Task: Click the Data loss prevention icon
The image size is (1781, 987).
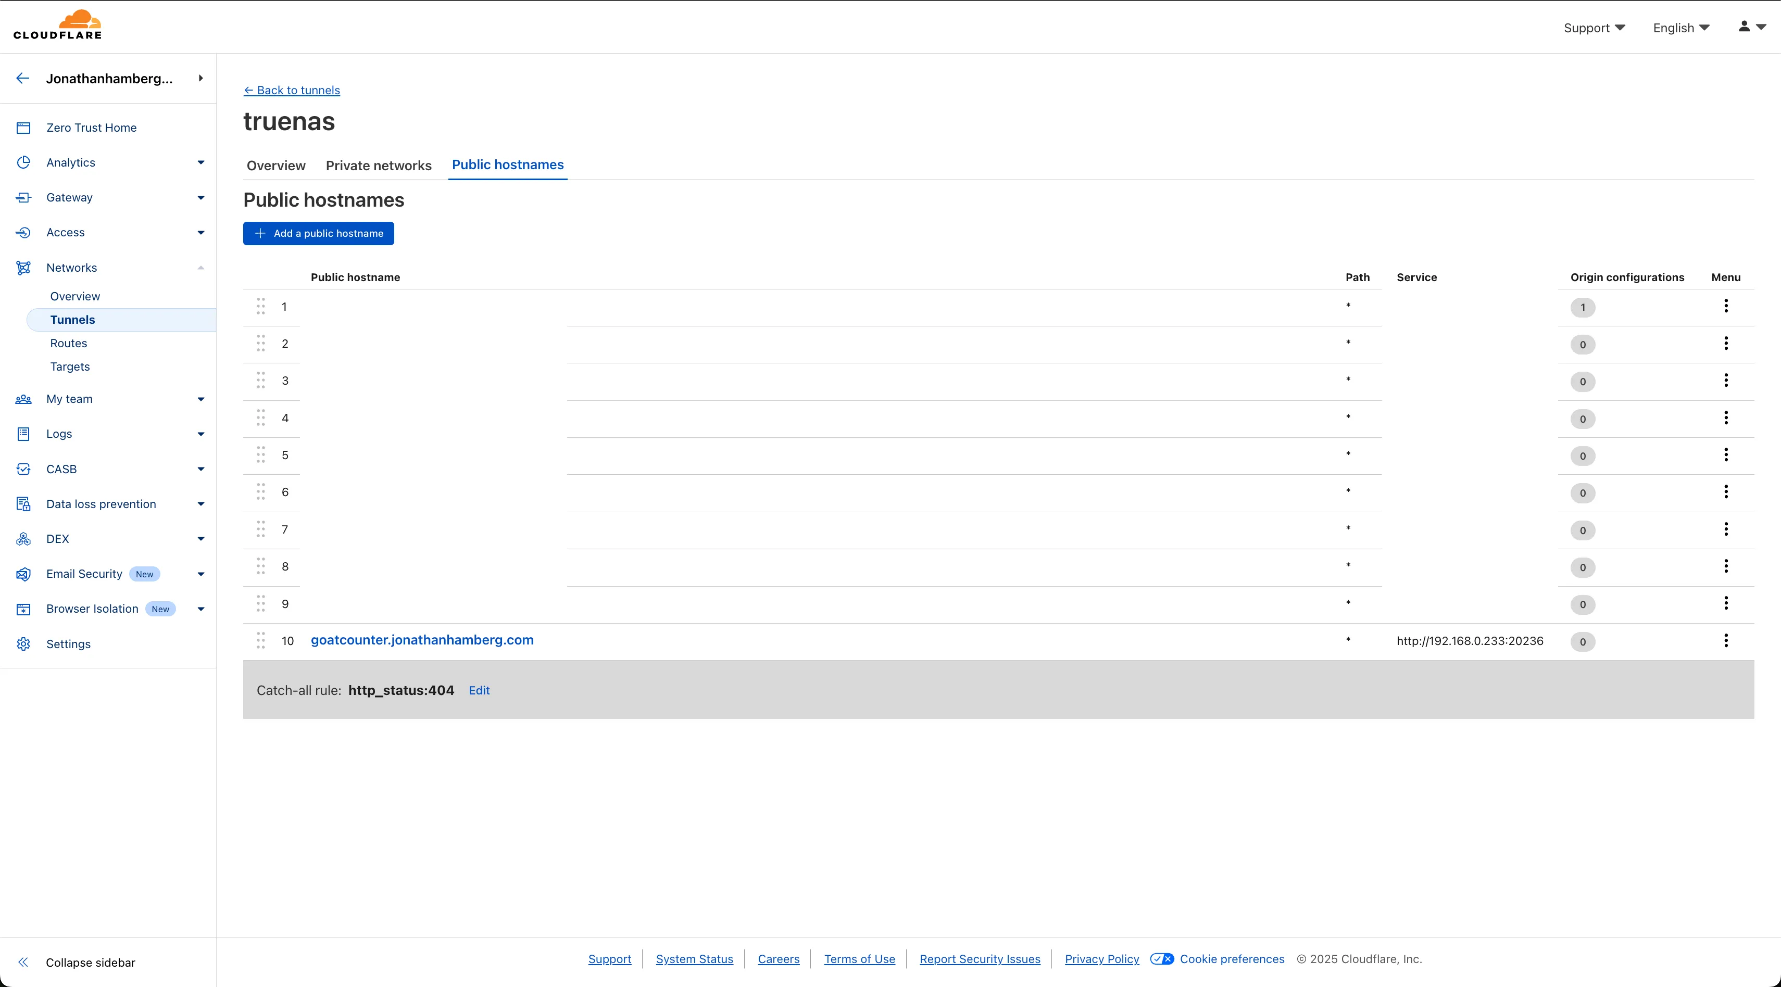Action: pyautogui.click(x=23, y=504)
